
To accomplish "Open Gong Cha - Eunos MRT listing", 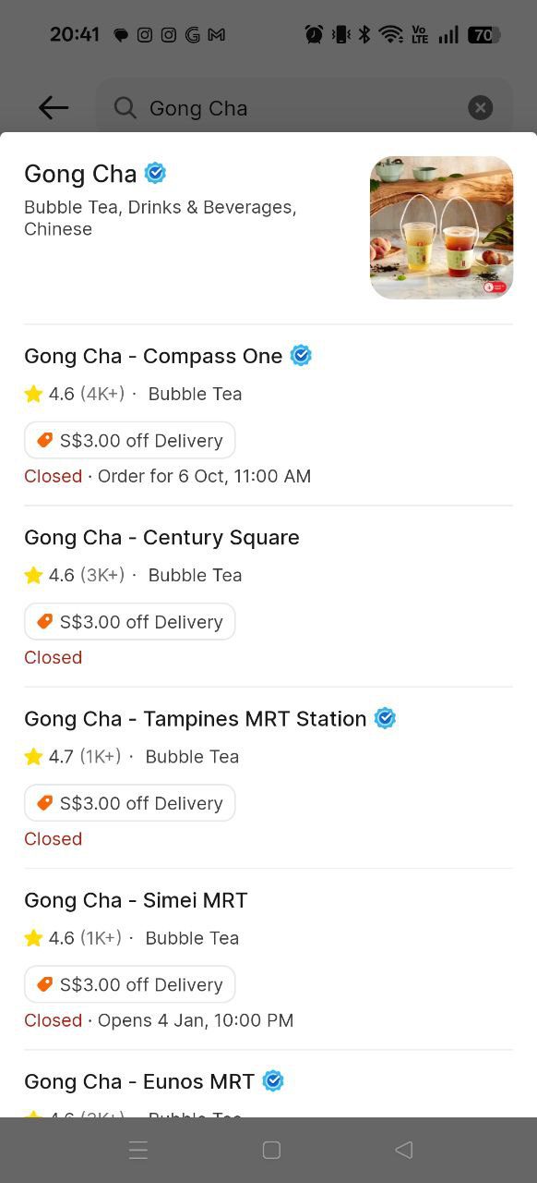I will [x=138, y=1080].
